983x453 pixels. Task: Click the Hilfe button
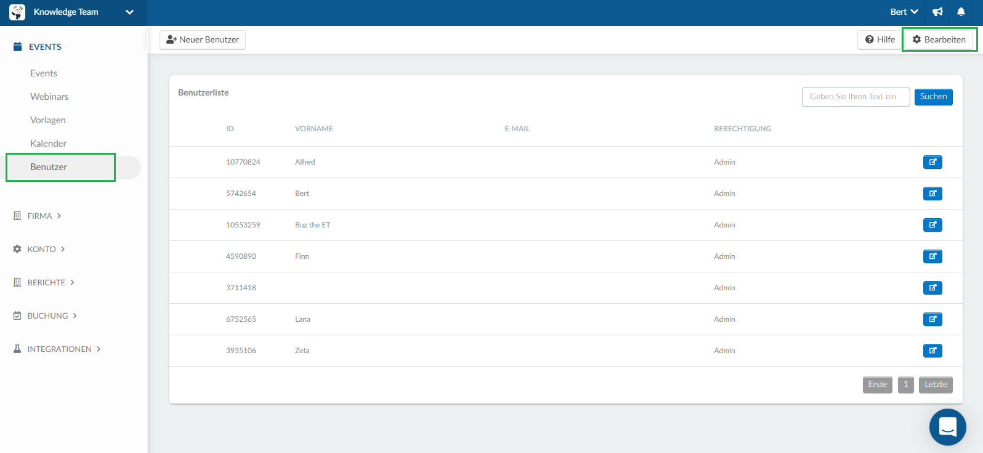880,39
